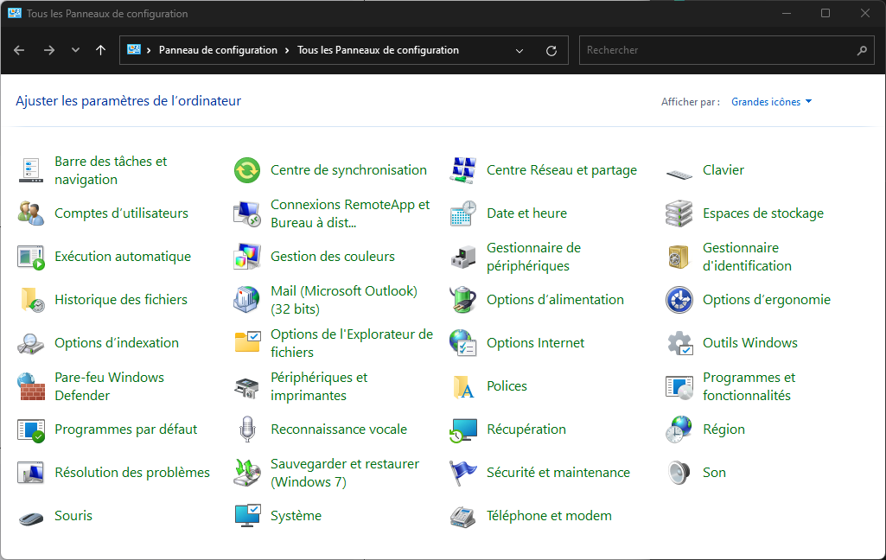Open the Gestionnaire de périphériques icon
This screenshot has height=560, width=886.
click(x=462, y=257)
